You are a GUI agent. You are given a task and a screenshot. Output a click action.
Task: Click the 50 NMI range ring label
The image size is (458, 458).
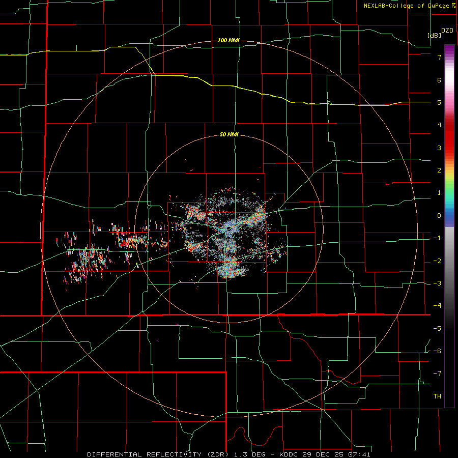click(229, 135)
